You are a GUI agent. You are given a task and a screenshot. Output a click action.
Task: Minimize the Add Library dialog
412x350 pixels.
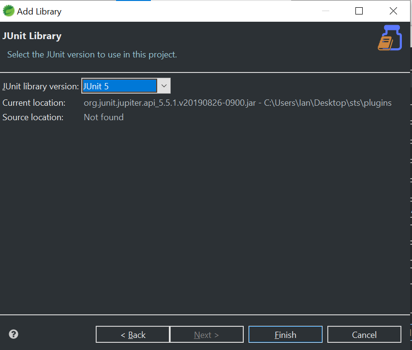[325, 11]
